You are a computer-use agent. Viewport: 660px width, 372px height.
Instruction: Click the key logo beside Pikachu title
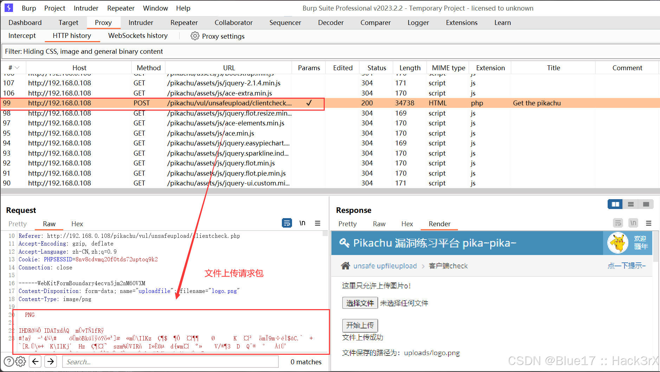click(344, 243)
